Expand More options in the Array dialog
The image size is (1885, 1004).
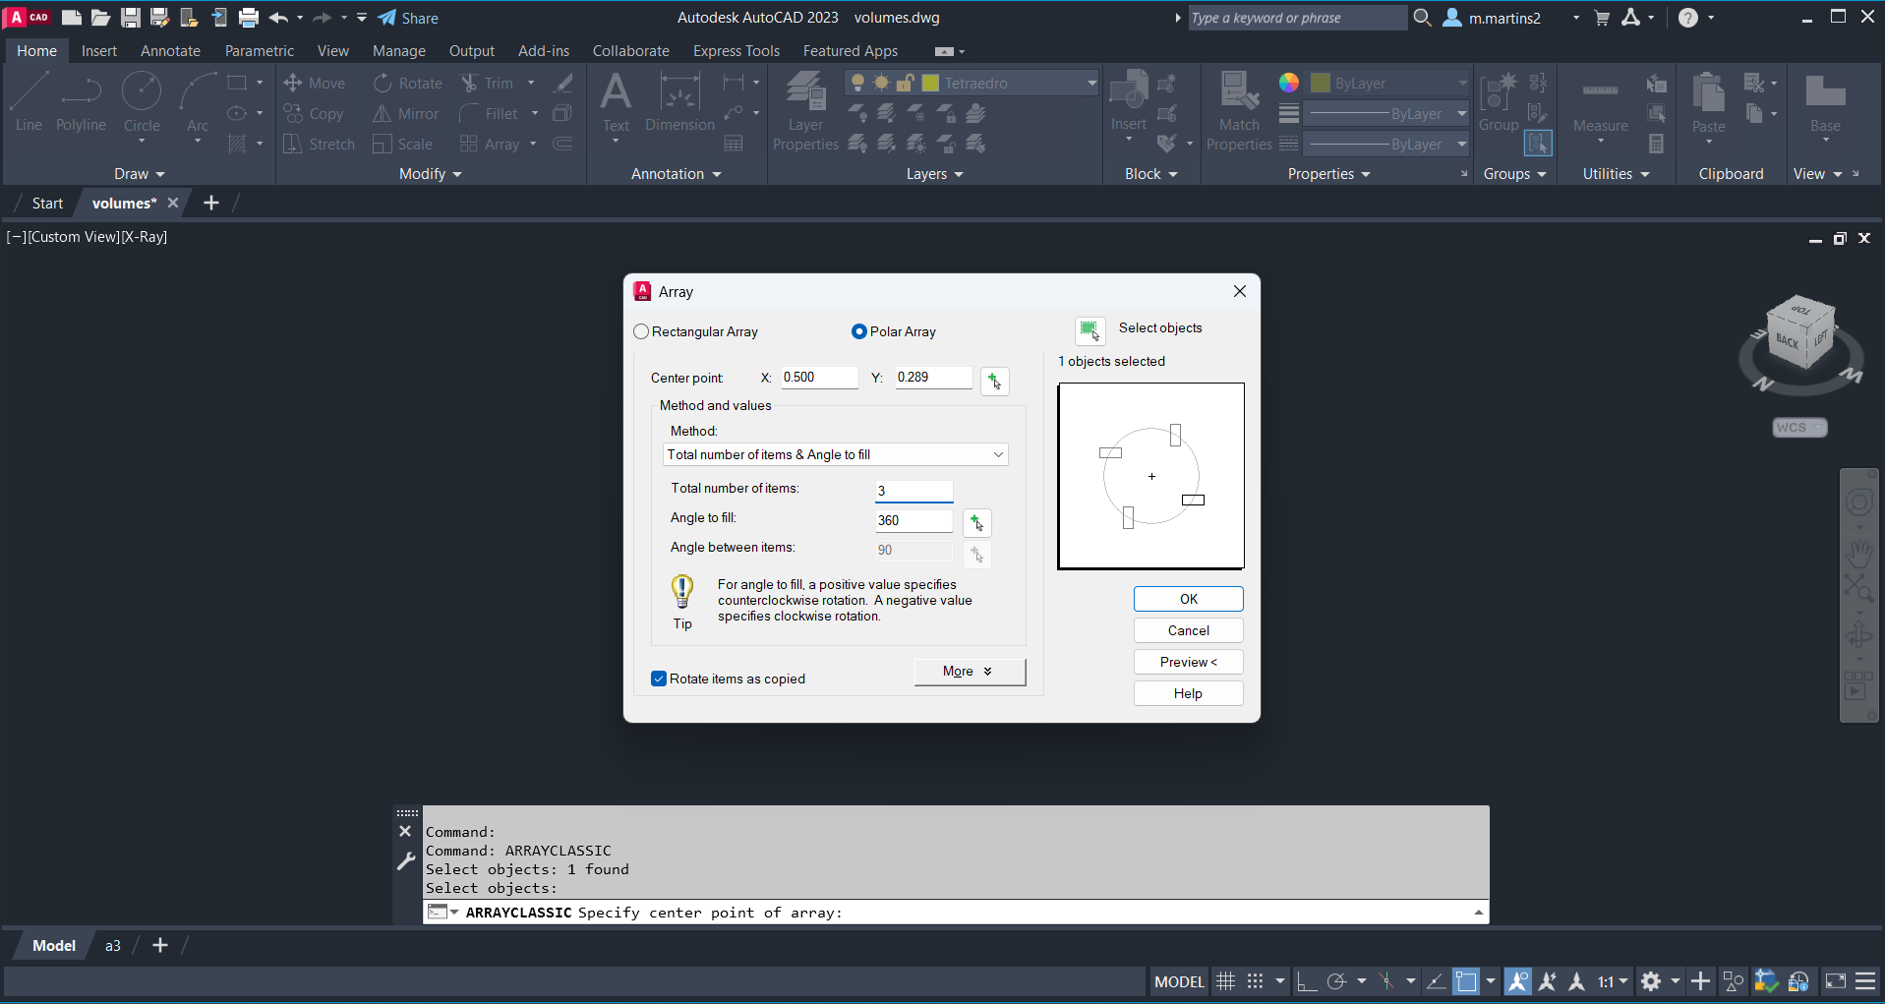(x=969, y=672)
